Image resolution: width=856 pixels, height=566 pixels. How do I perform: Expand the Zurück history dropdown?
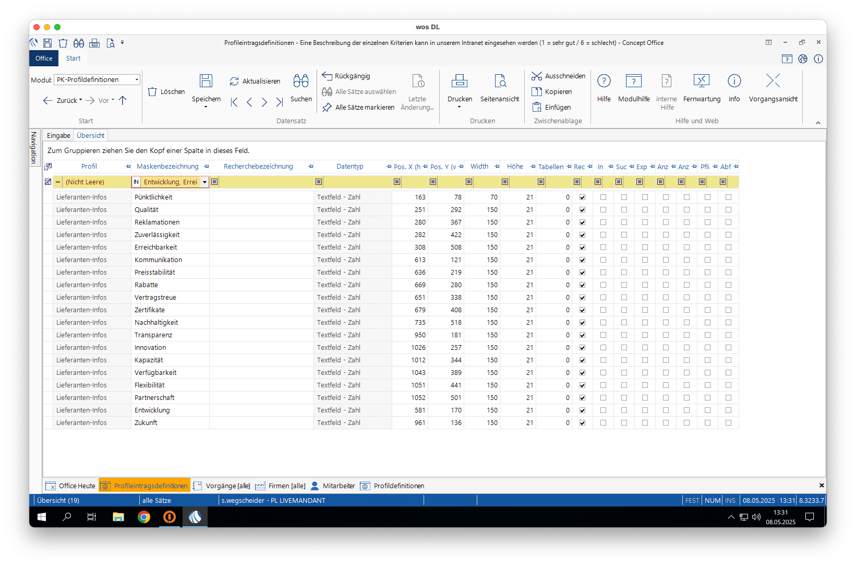click(x=81, y=100)
